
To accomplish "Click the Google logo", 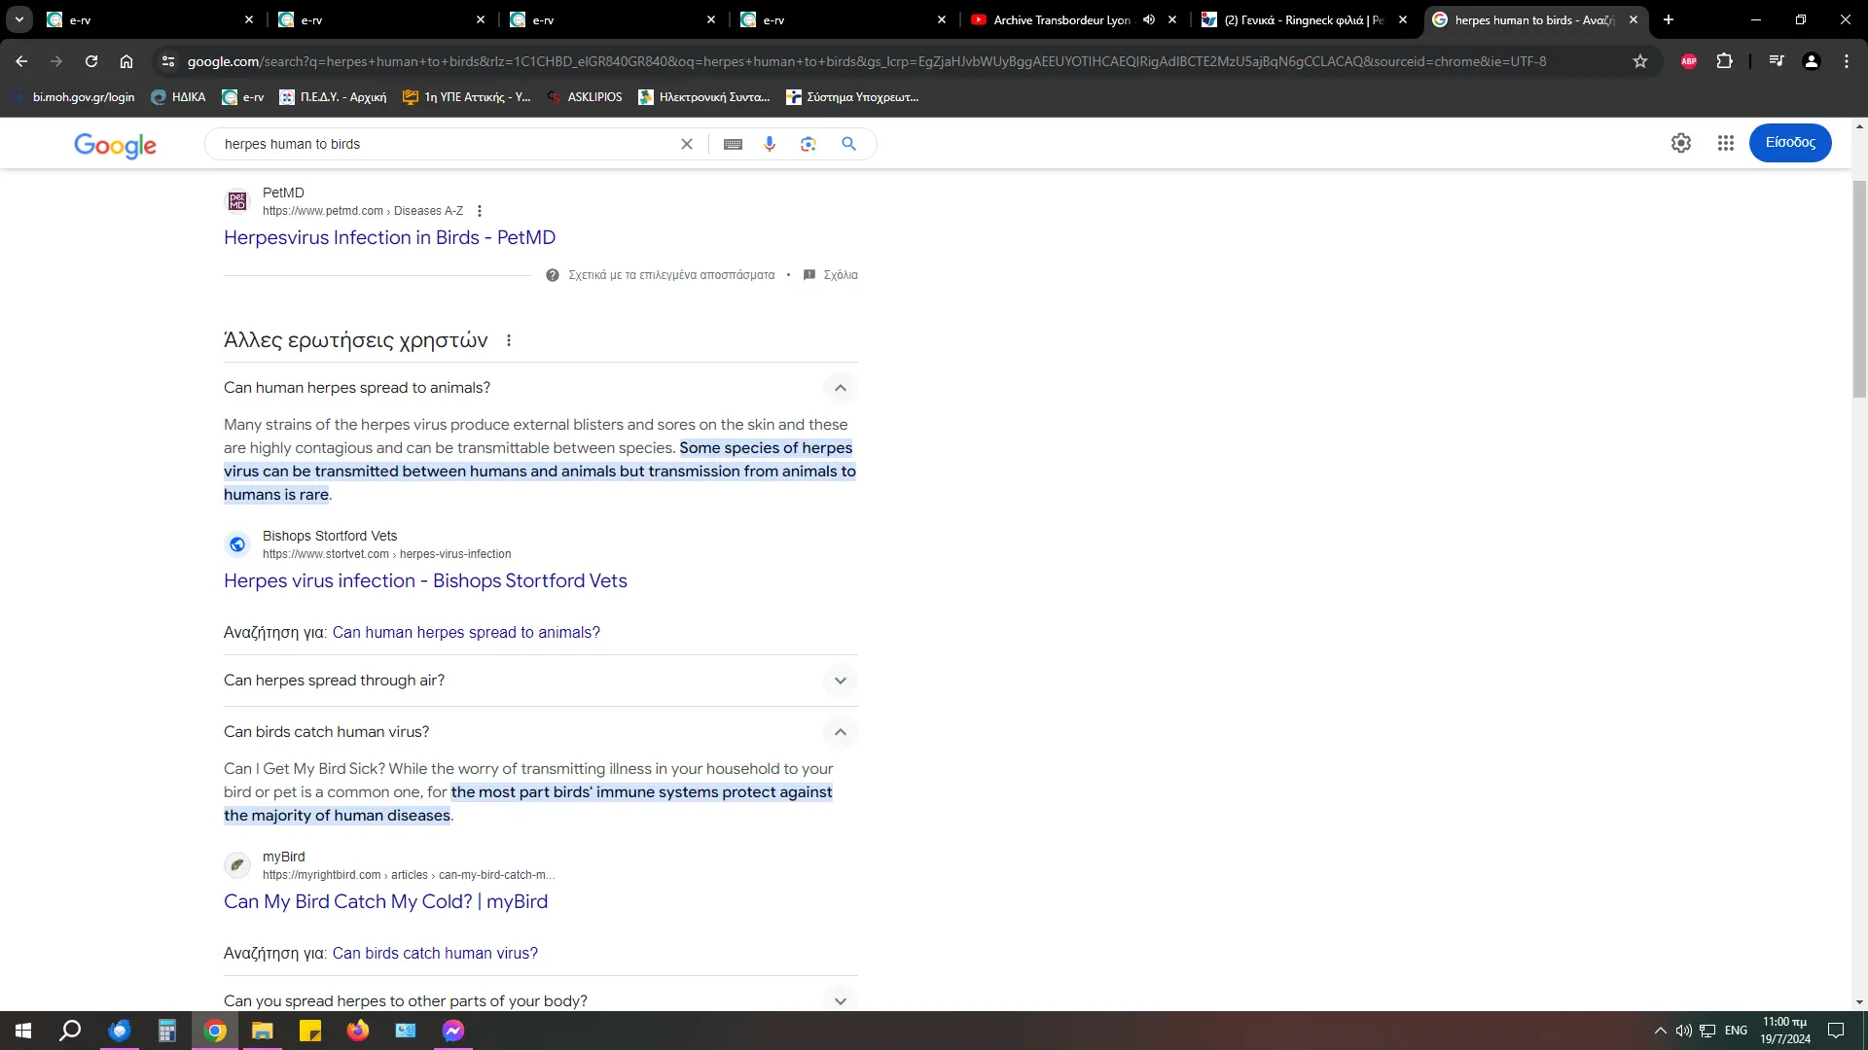I will coord(115,145).
